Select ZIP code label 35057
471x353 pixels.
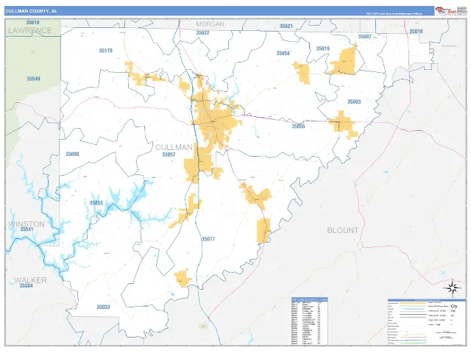click(169, 154)
